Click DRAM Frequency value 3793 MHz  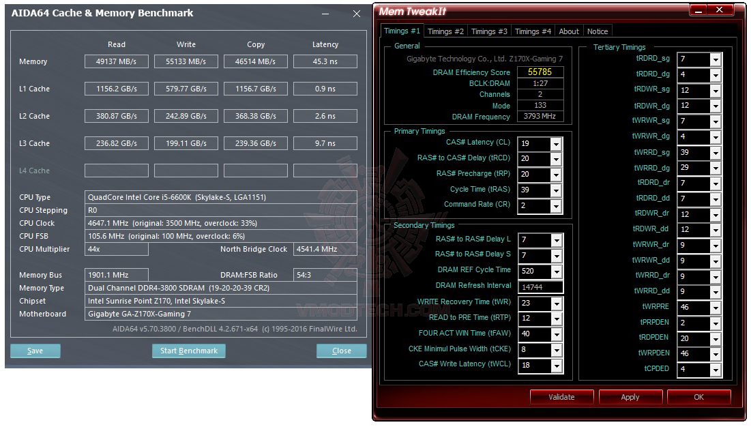tap(540, 117)
